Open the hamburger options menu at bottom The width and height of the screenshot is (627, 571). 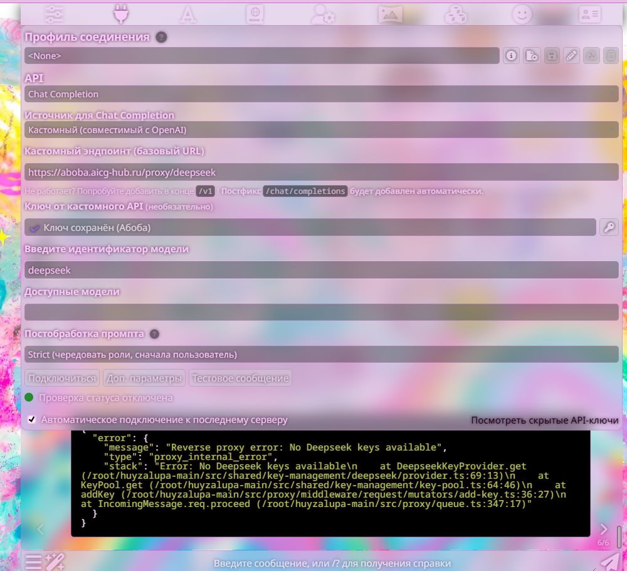coord(34,562)
